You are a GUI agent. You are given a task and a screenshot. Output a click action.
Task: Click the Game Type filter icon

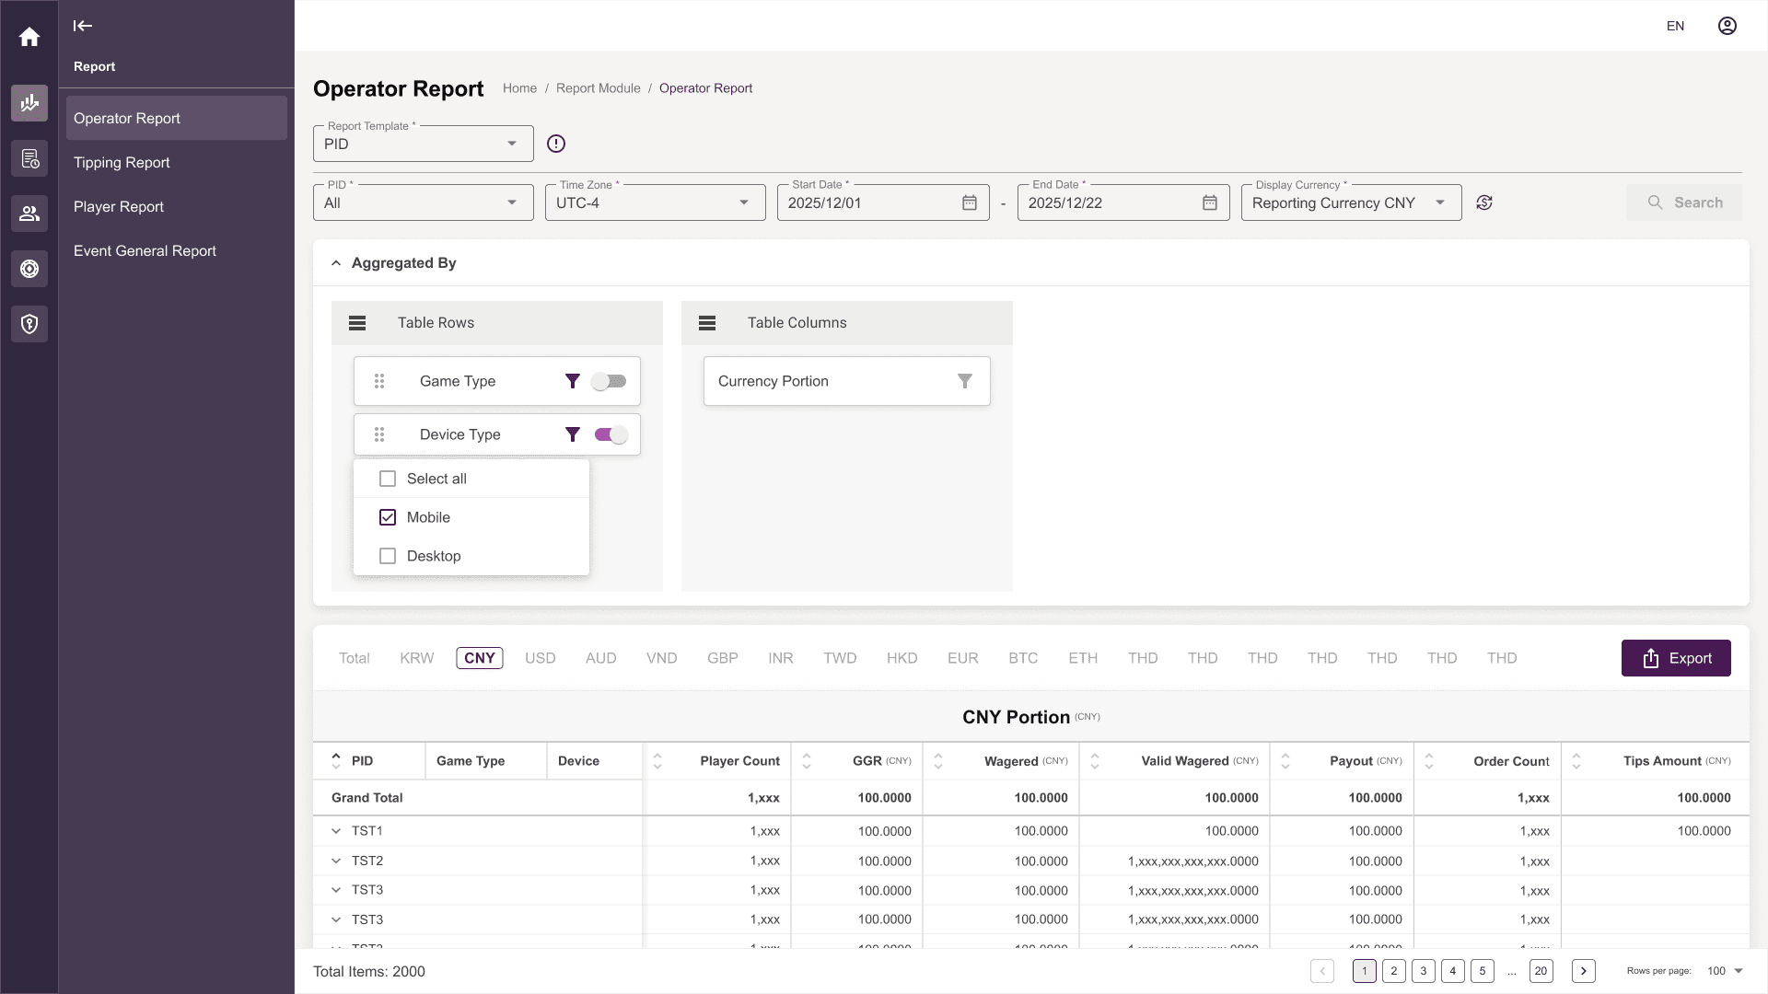(573, 381)
